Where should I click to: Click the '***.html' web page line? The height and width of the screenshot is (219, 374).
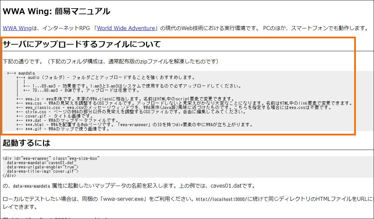click(134, 125)
